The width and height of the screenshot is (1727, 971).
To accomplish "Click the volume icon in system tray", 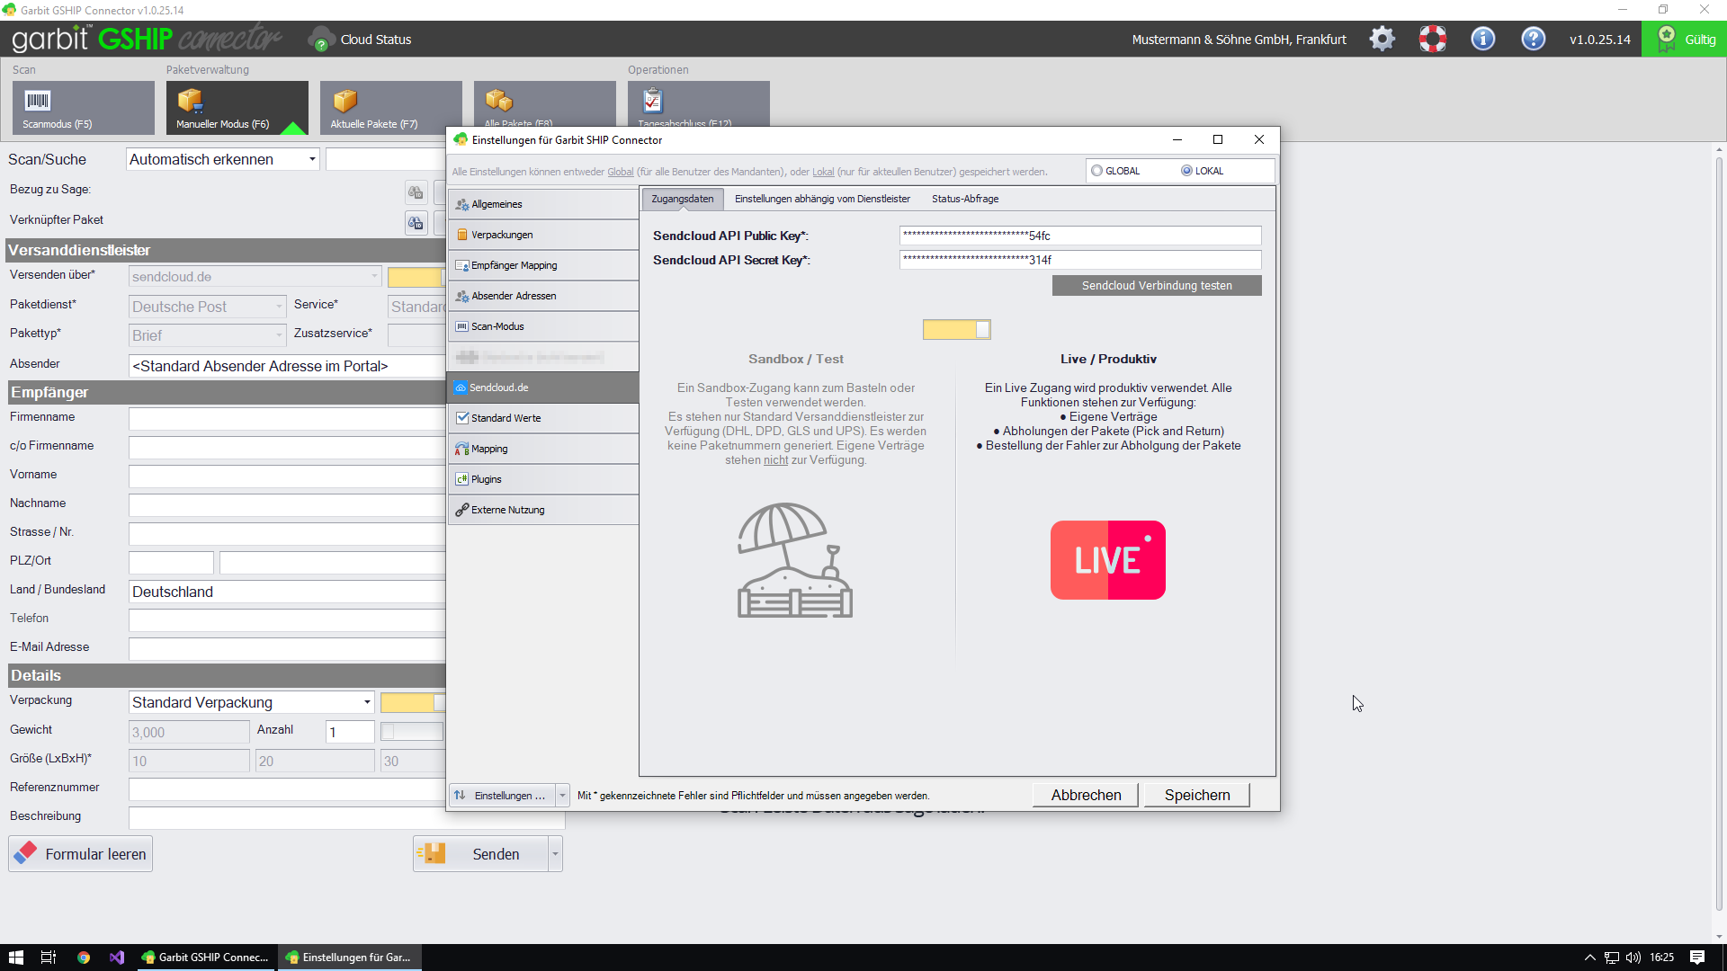I will tap(1633, 958).
